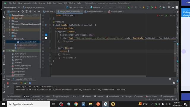
Task: Click the white color swatch in the editor gutter
Action: 46,38
